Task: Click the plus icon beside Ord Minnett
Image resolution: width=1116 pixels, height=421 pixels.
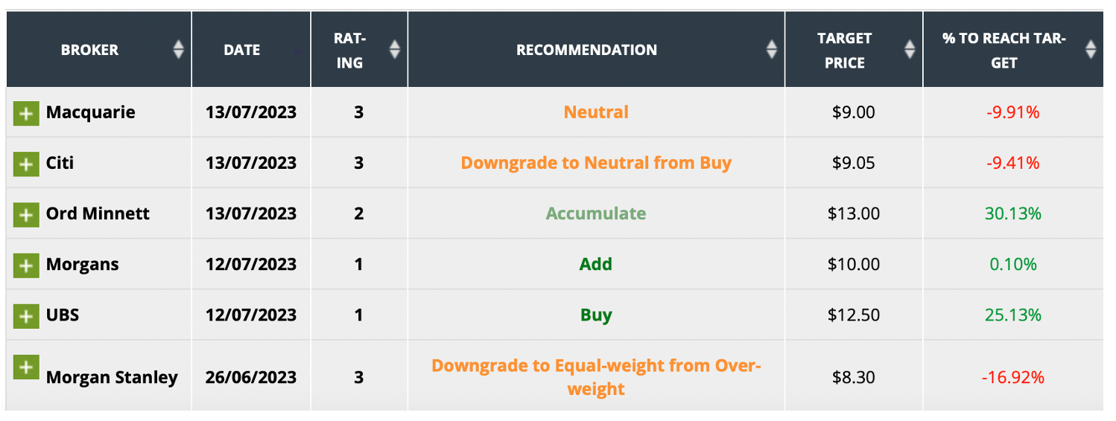Action: click(x=25, y=214)
